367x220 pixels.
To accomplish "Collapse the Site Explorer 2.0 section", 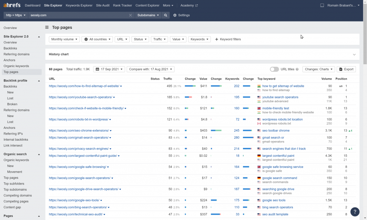I will [39, 37].
